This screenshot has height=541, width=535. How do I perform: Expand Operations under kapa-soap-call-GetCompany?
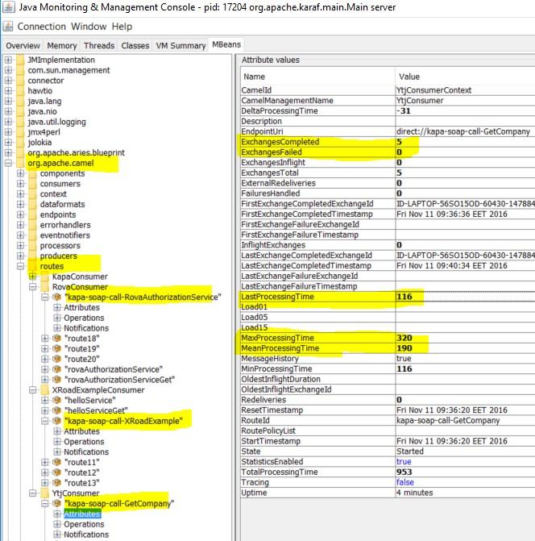point(57,524)
